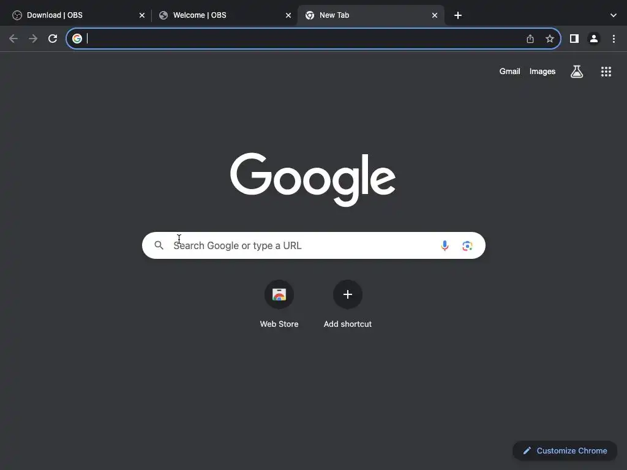Start voice search with microphone

(x=445, y=245)
